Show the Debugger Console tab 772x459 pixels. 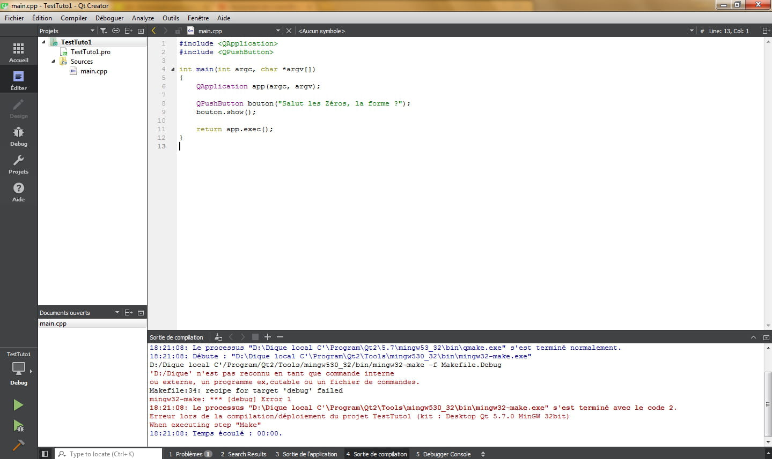444,454
